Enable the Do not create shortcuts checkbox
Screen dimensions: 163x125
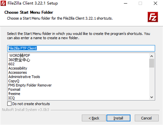10,104
